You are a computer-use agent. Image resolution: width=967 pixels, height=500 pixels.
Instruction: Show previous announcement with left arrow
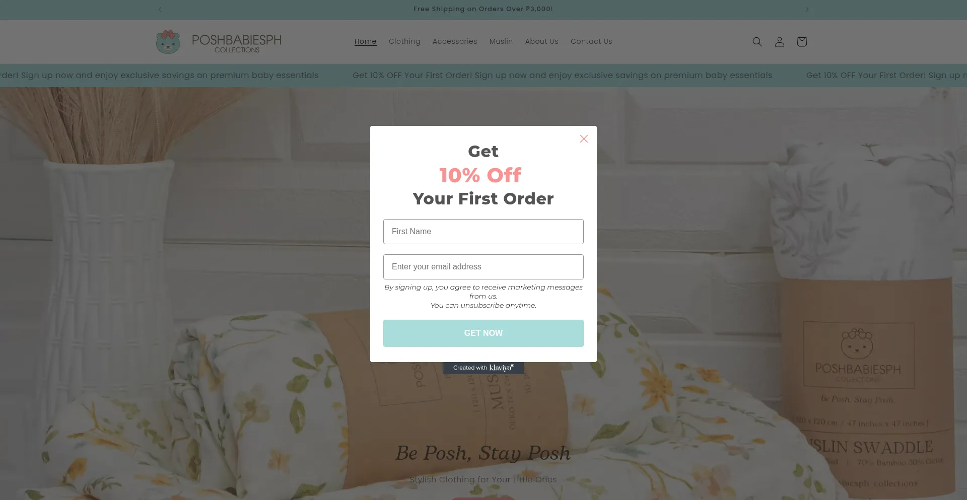160,9
